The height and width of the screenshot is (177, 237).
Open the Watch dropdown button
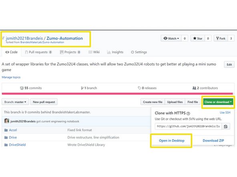coord(171,38)
